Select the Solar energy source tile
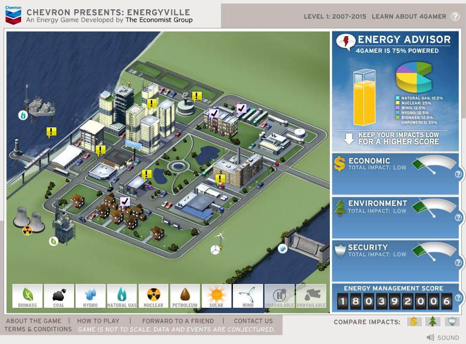Viewport: 466px width, 344px height. (216, 296)
